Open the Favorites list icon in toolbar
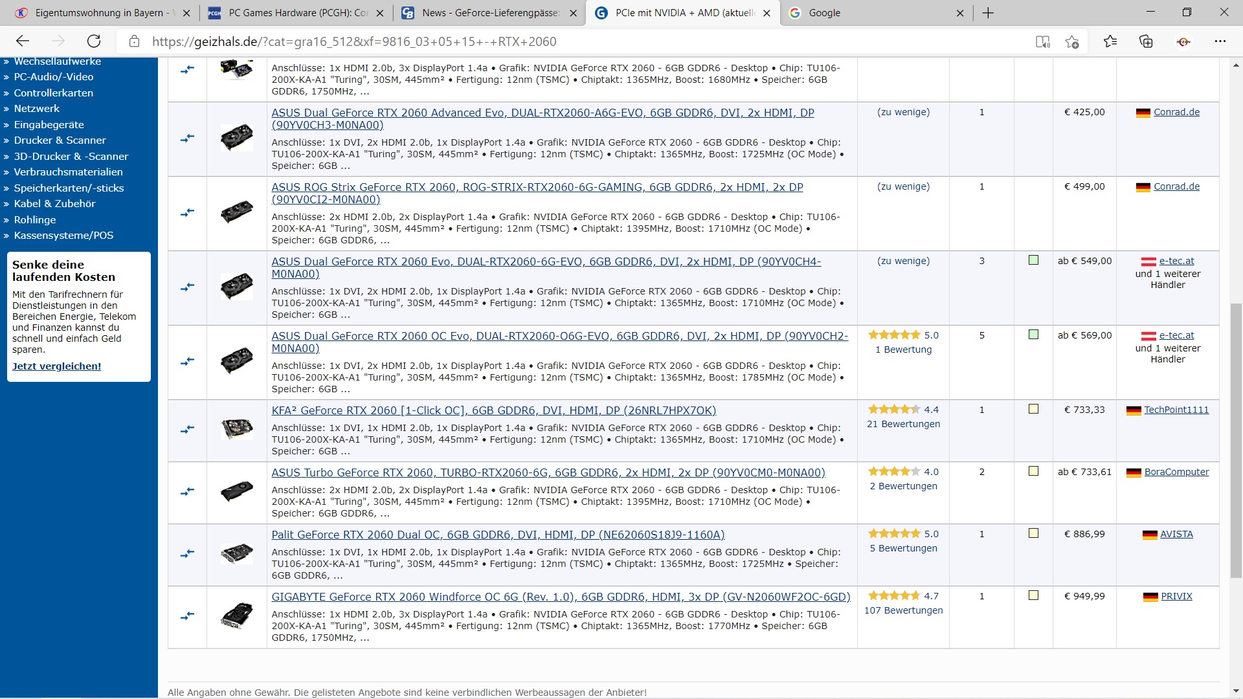The width and height of the screenshot is (1243, 699). (x=1110, y=41)
